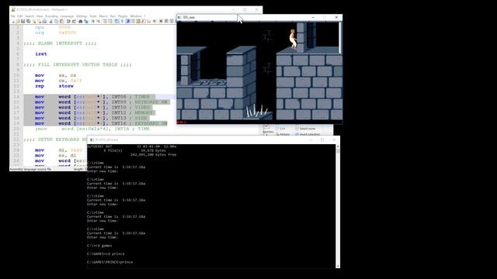
Task: Click the Close document icon in Notepad++ toolbar
Action: 34,21
